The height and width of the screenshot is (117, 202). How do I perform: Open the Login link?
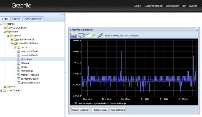pyautogui.click(x=137, y=6)
